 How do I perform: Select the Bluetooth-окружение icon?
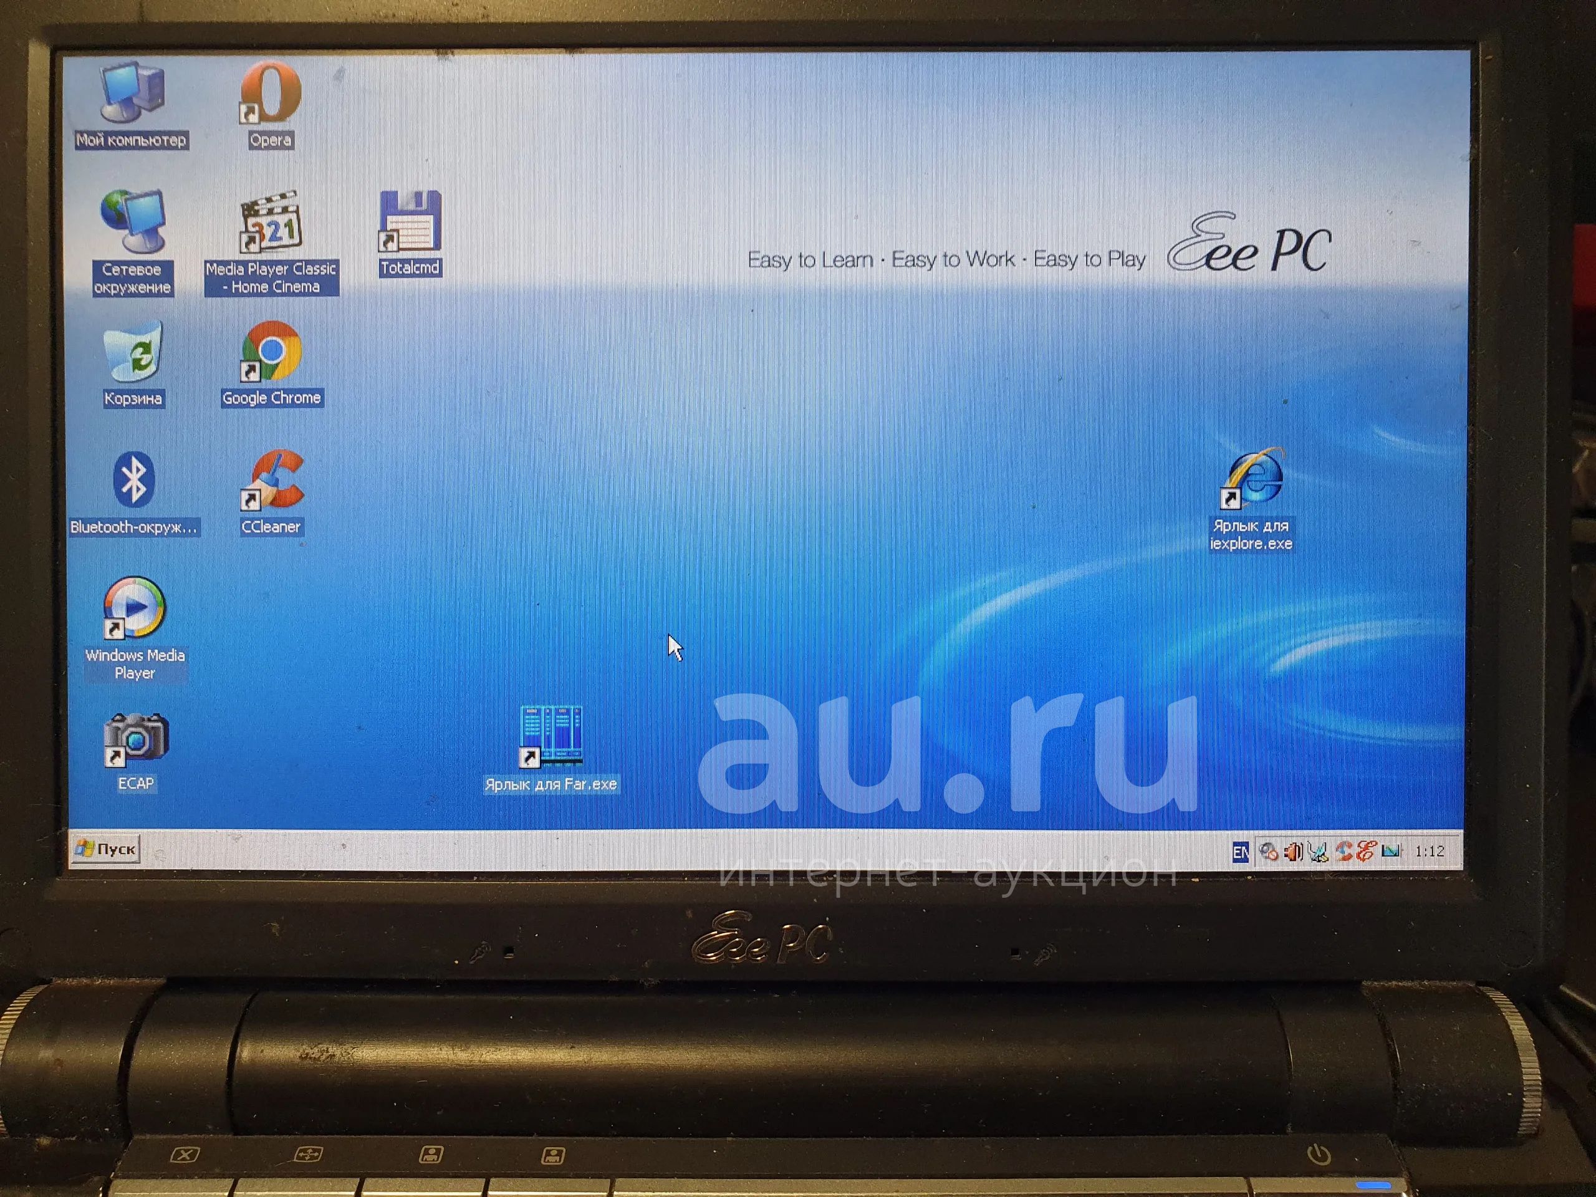133,480
